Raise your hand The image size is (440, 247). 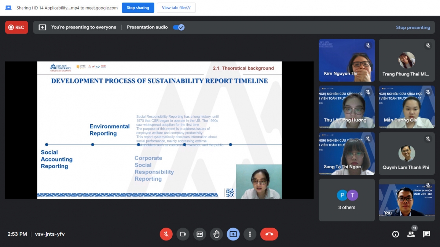217,234
